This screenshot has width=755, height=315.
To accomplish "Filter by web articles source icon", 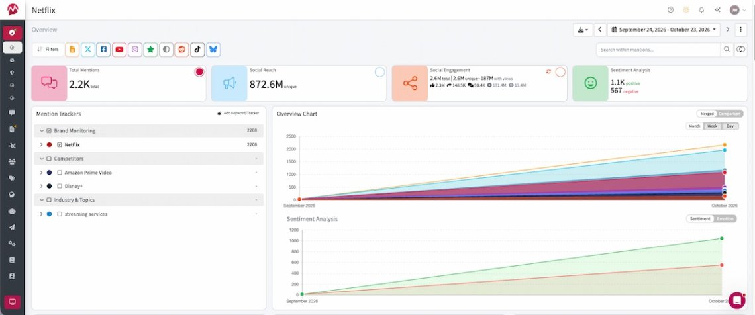I will click(x=72, y=49).
